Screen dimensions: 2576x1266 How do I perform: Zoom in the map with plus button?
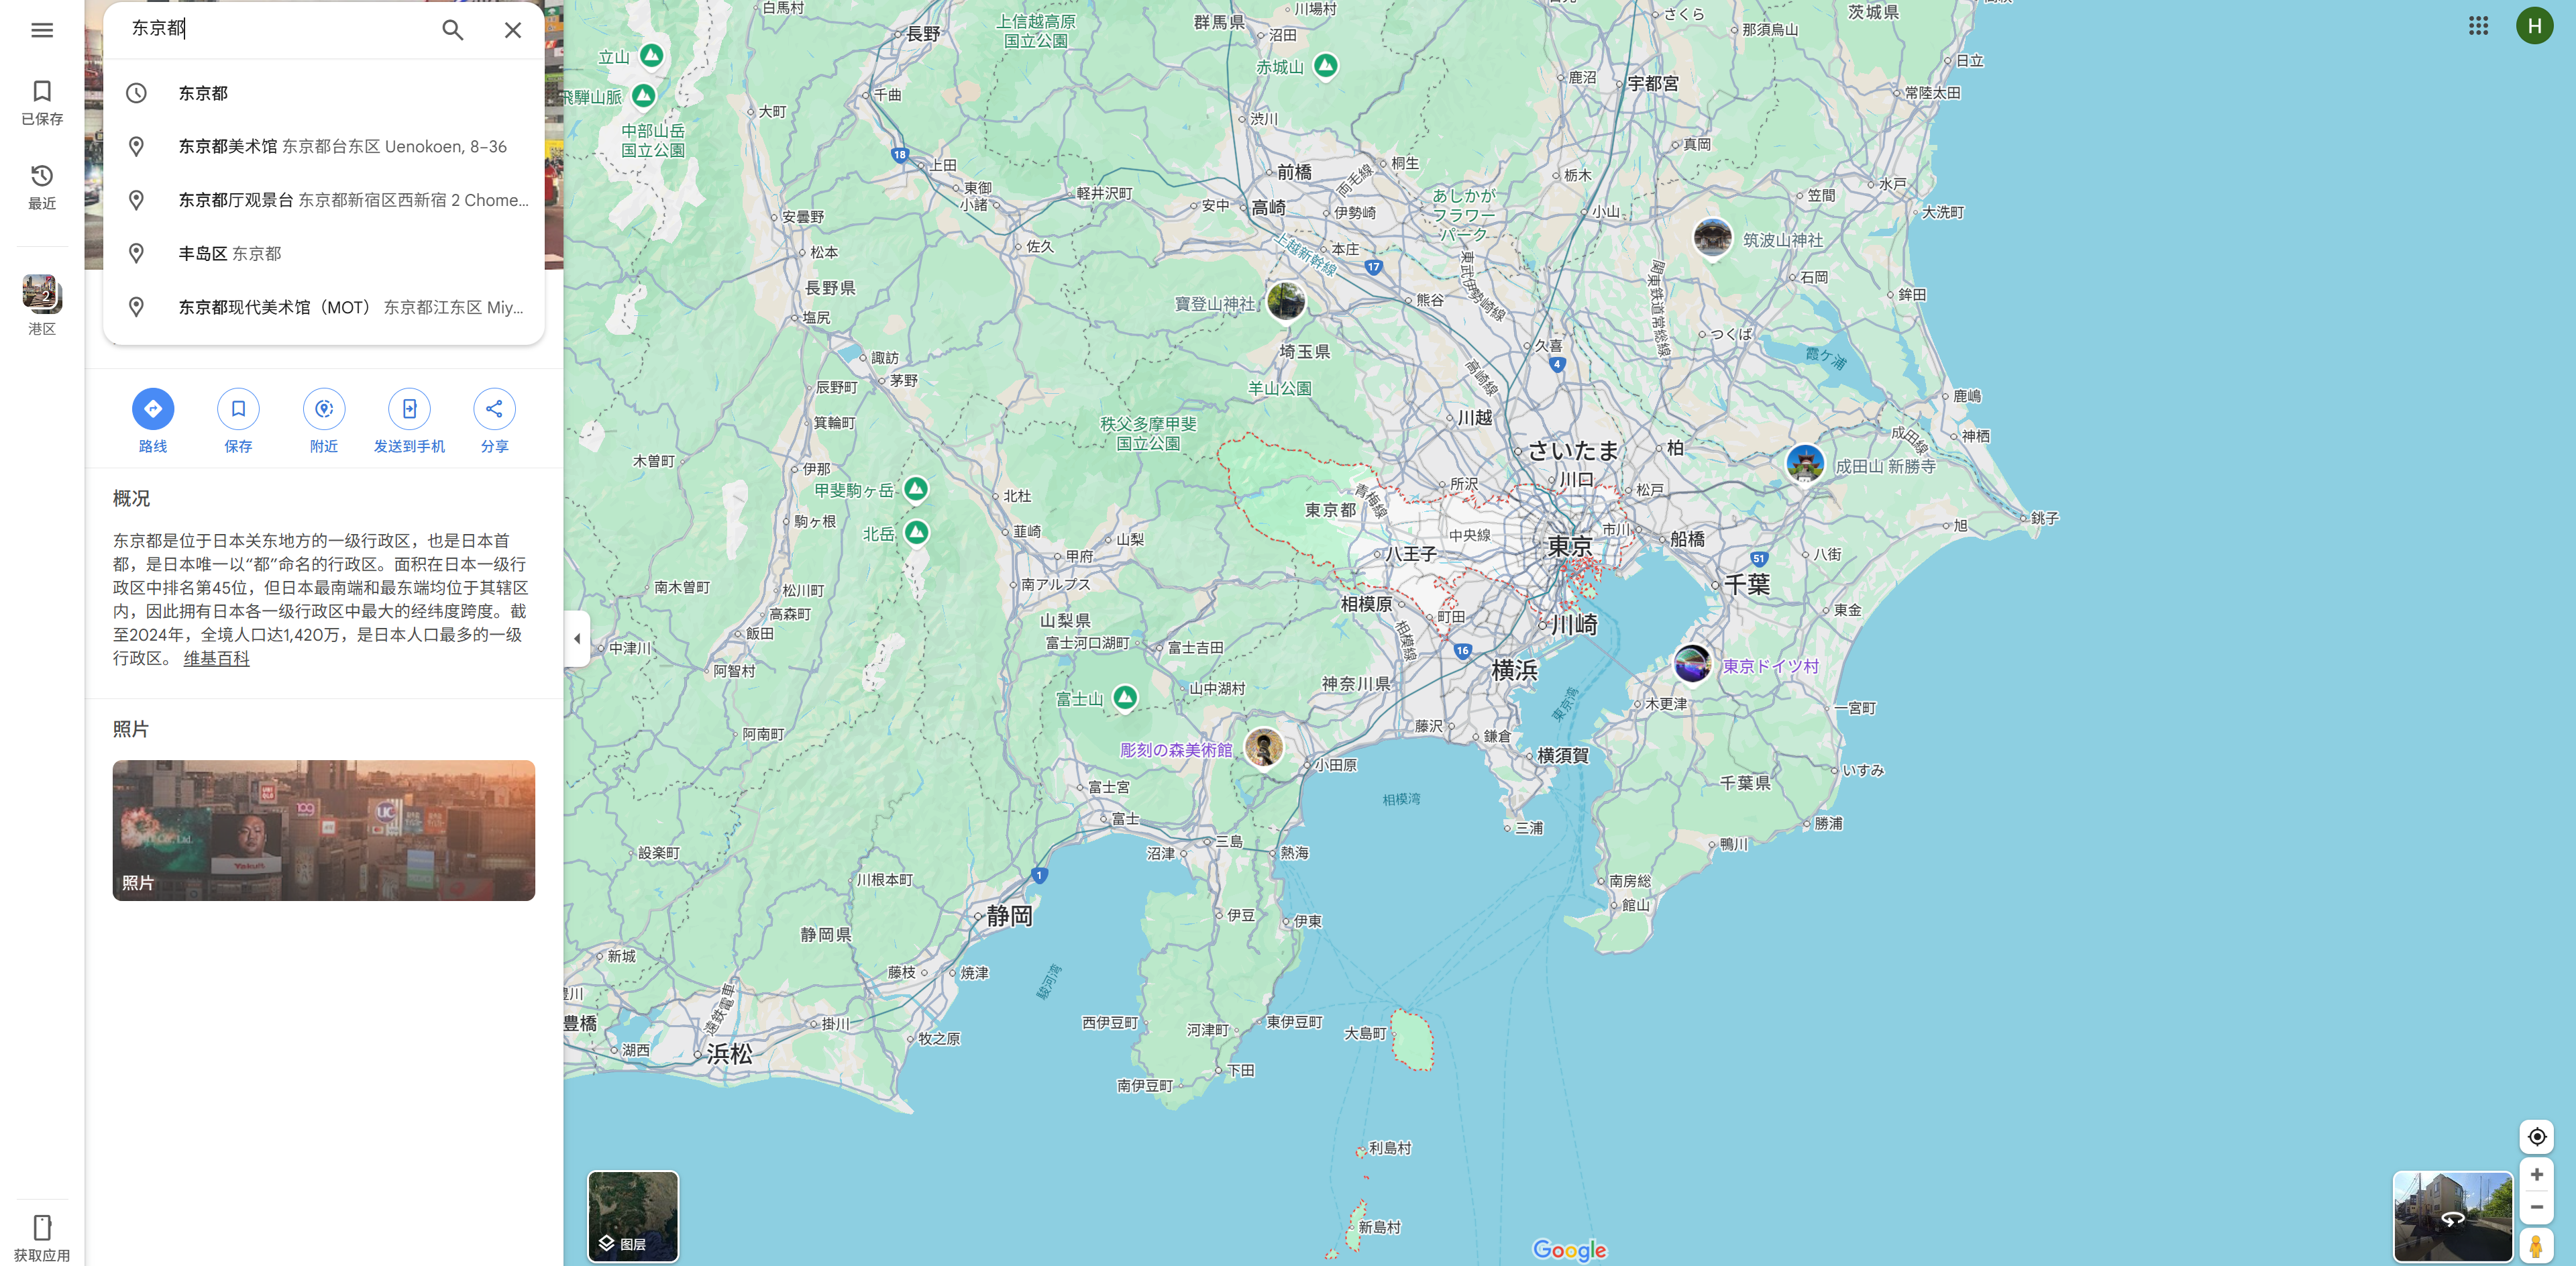click(x=2537, y=1175)
